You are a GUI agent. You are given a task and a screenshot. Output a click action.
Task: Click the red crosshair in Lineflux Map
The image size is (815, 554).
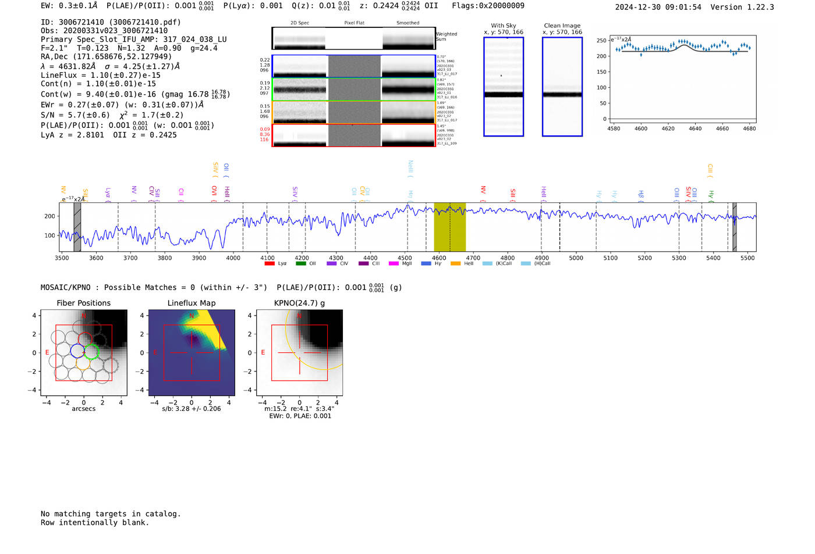(192, 353)
